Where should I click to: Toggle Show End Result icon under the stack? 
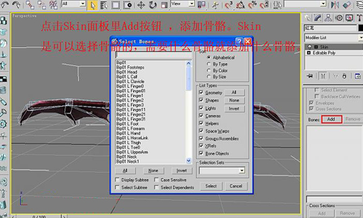click(x=322, y=76)
